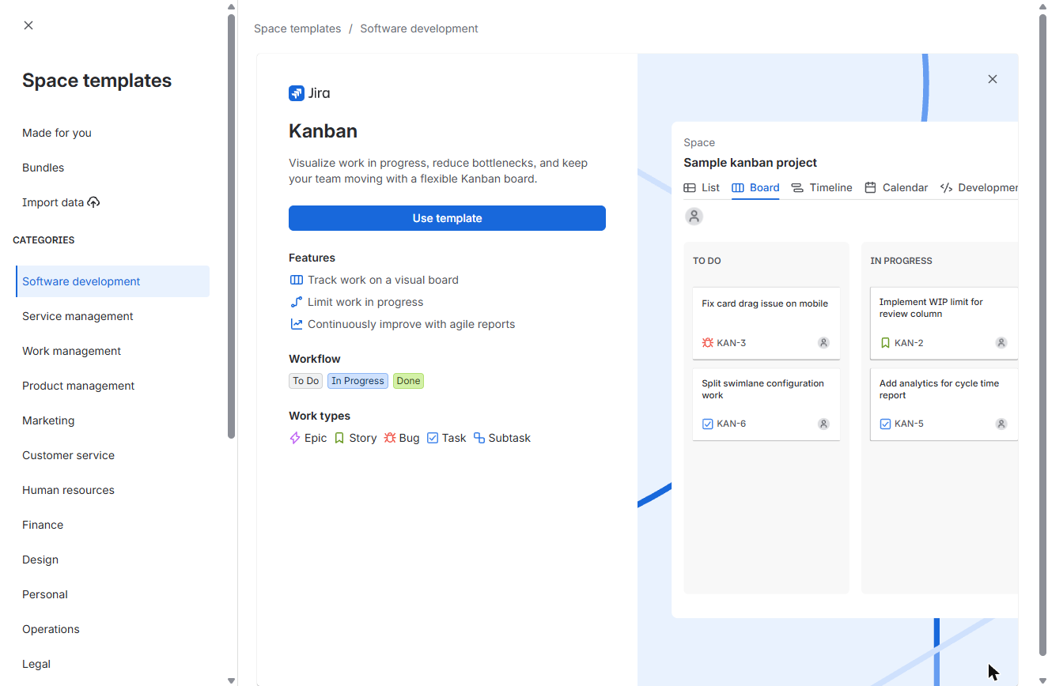1048x686 pixels.
Task: Open the Bundles section
Action: click(44, 168)
